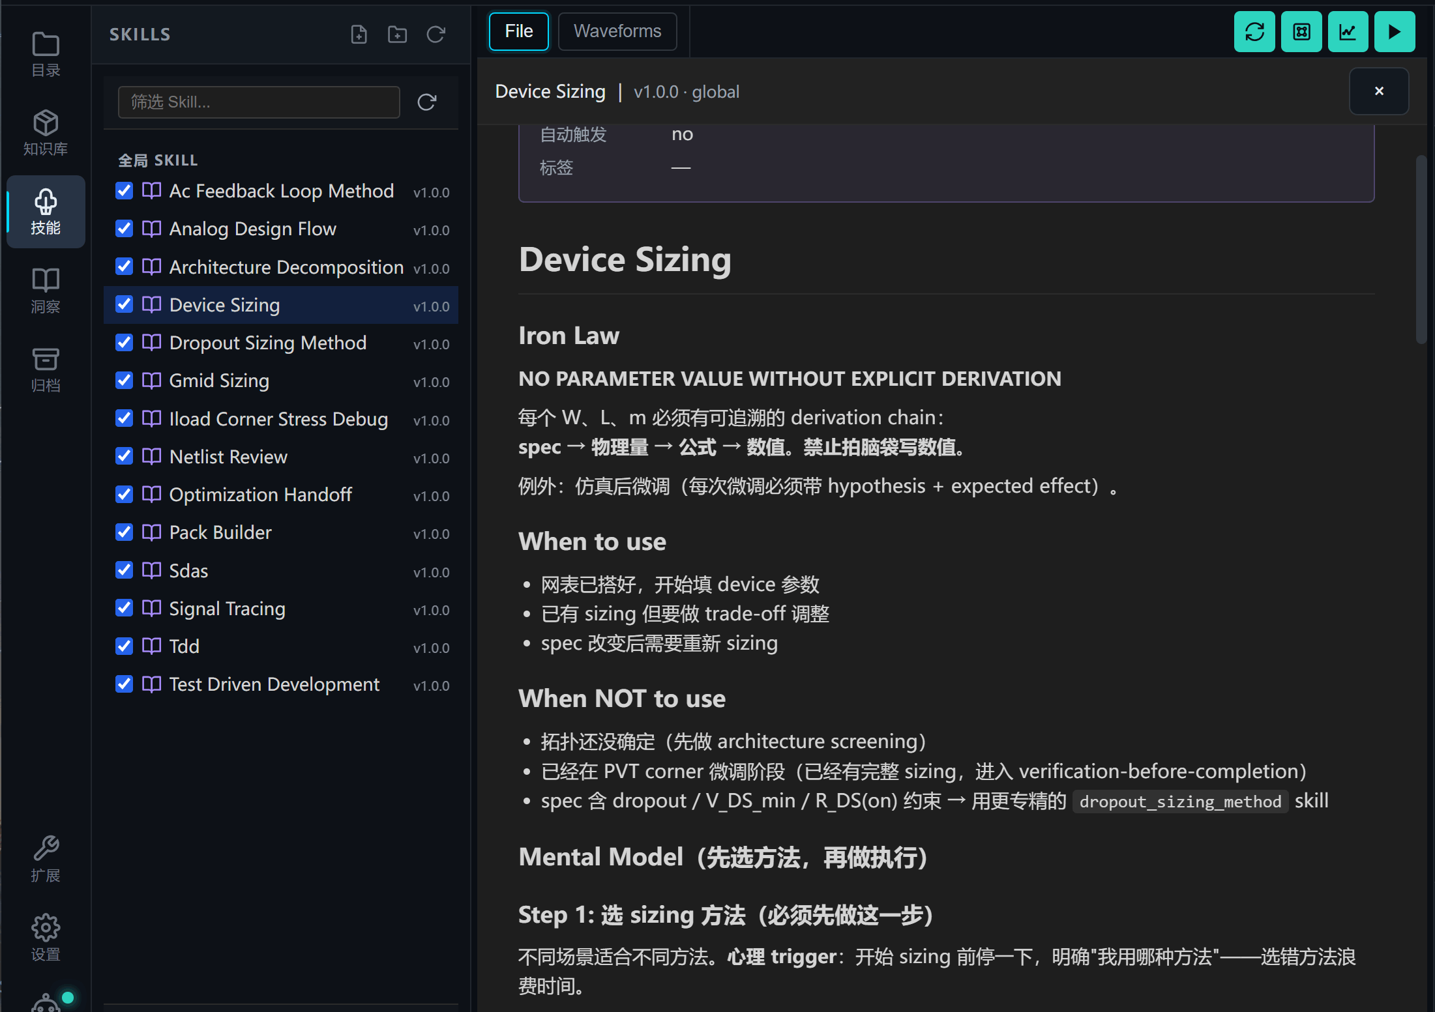Select the Ac Feedback Loop Method skill
This screenshot has width=1435, height=1012.
(x=281, y=191)
